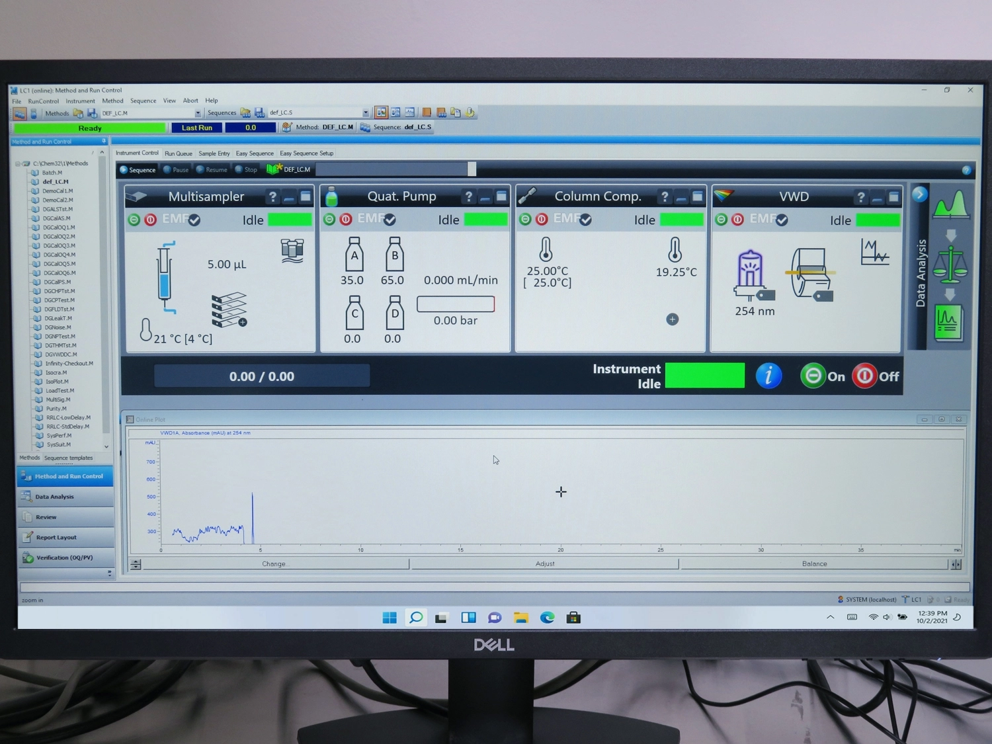Viewport: 992px width, 744px height.
Task: Open Multisampler help question mark
Action: click(x=272, y=197)
